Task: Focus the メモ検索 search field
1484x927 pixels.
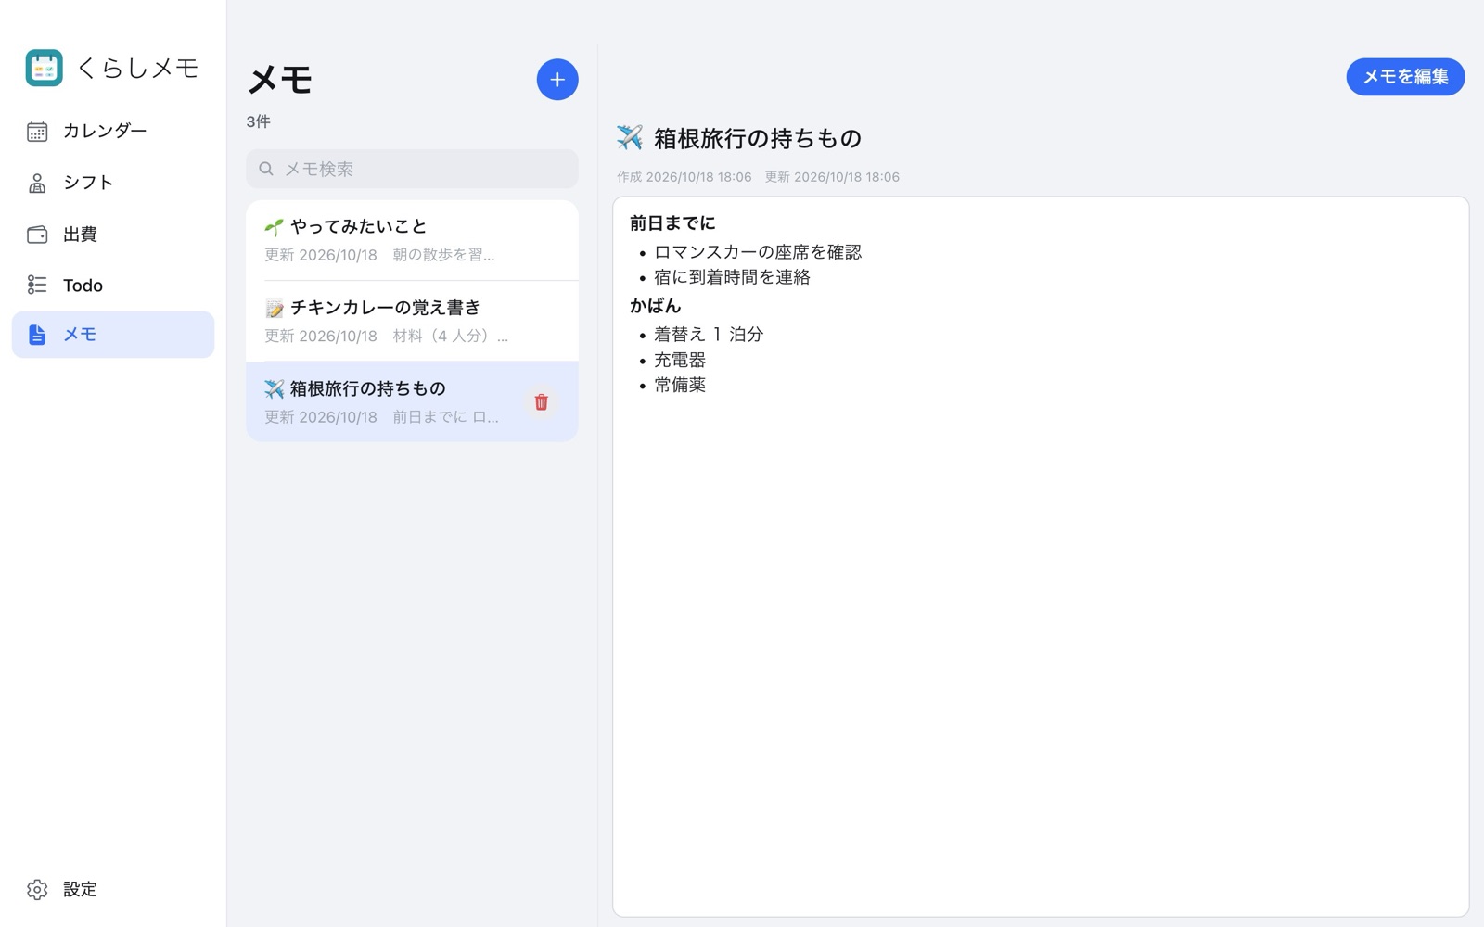Action: click(x=412, y=169)
